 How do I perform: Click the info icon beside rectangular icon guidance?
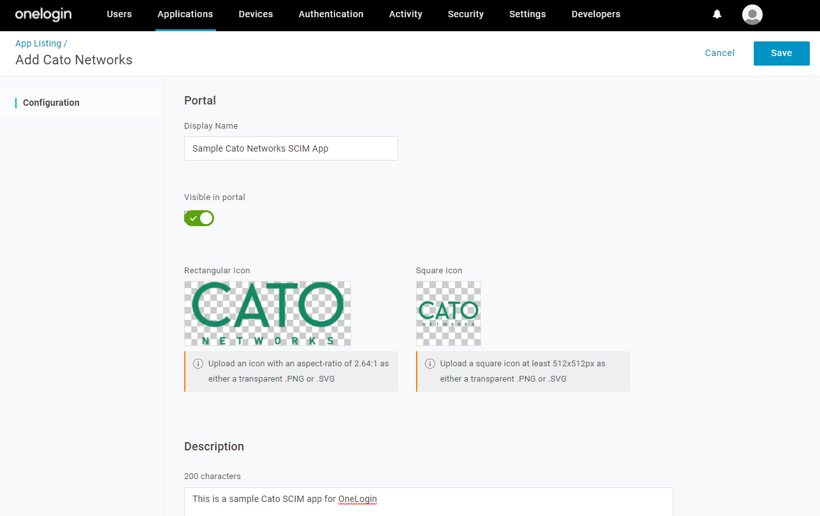[x=198, y=363]
